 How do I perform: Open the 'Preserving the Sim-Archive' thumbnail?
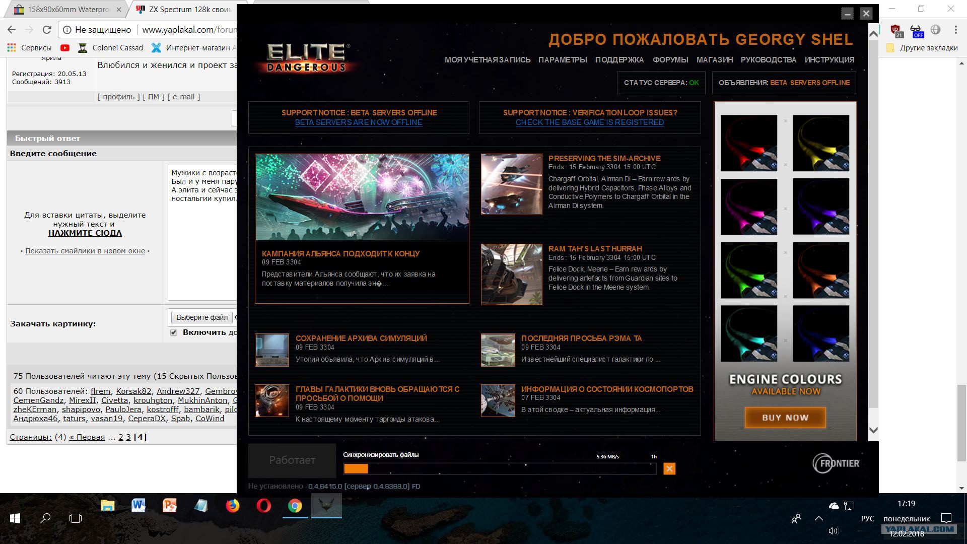(511, 184)
